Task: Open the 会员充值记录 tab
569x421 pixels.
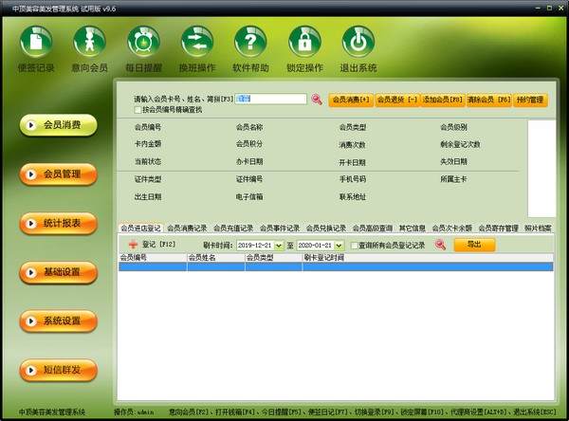Action: click(233, 229)
